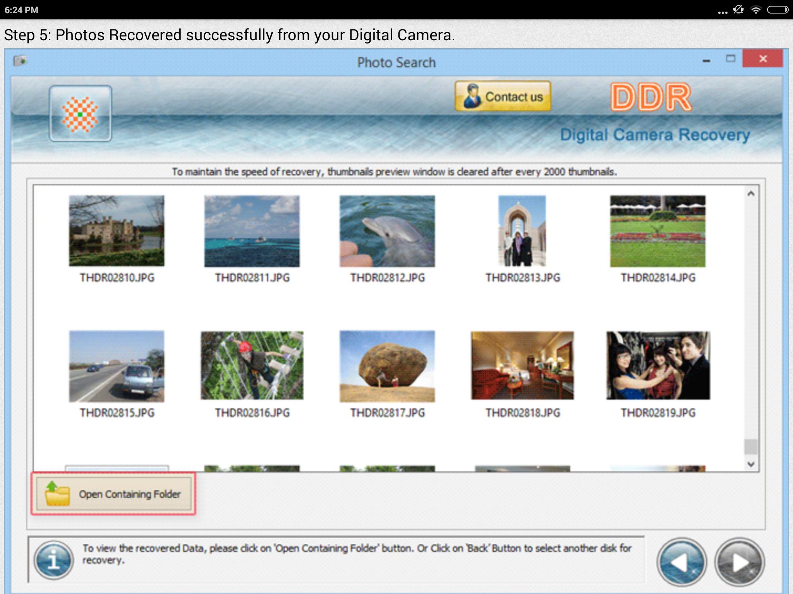Close the Photo Search window
The image size is (793, 594).
[763, 59]
